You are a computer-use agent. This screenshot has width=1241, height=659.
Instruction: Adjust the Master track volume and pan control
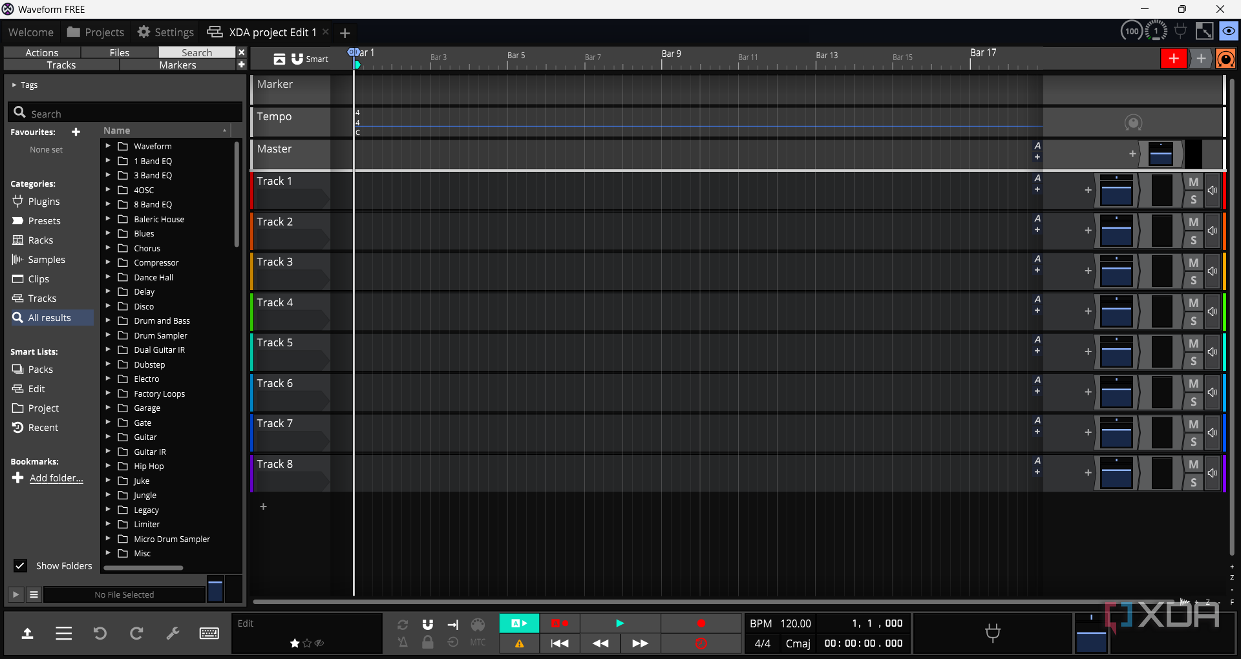tap(1161, 154)
